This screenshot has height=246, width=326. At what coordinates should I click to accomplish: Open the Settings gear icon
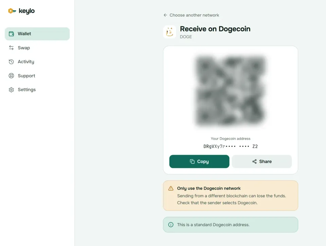12,90
